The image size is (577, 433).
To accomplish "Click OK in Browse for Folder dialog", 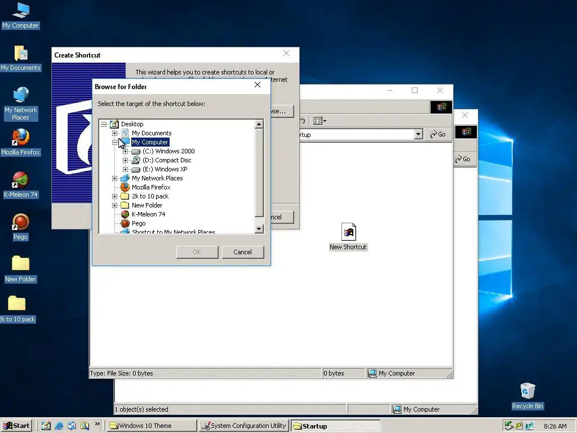I will 197,252.
